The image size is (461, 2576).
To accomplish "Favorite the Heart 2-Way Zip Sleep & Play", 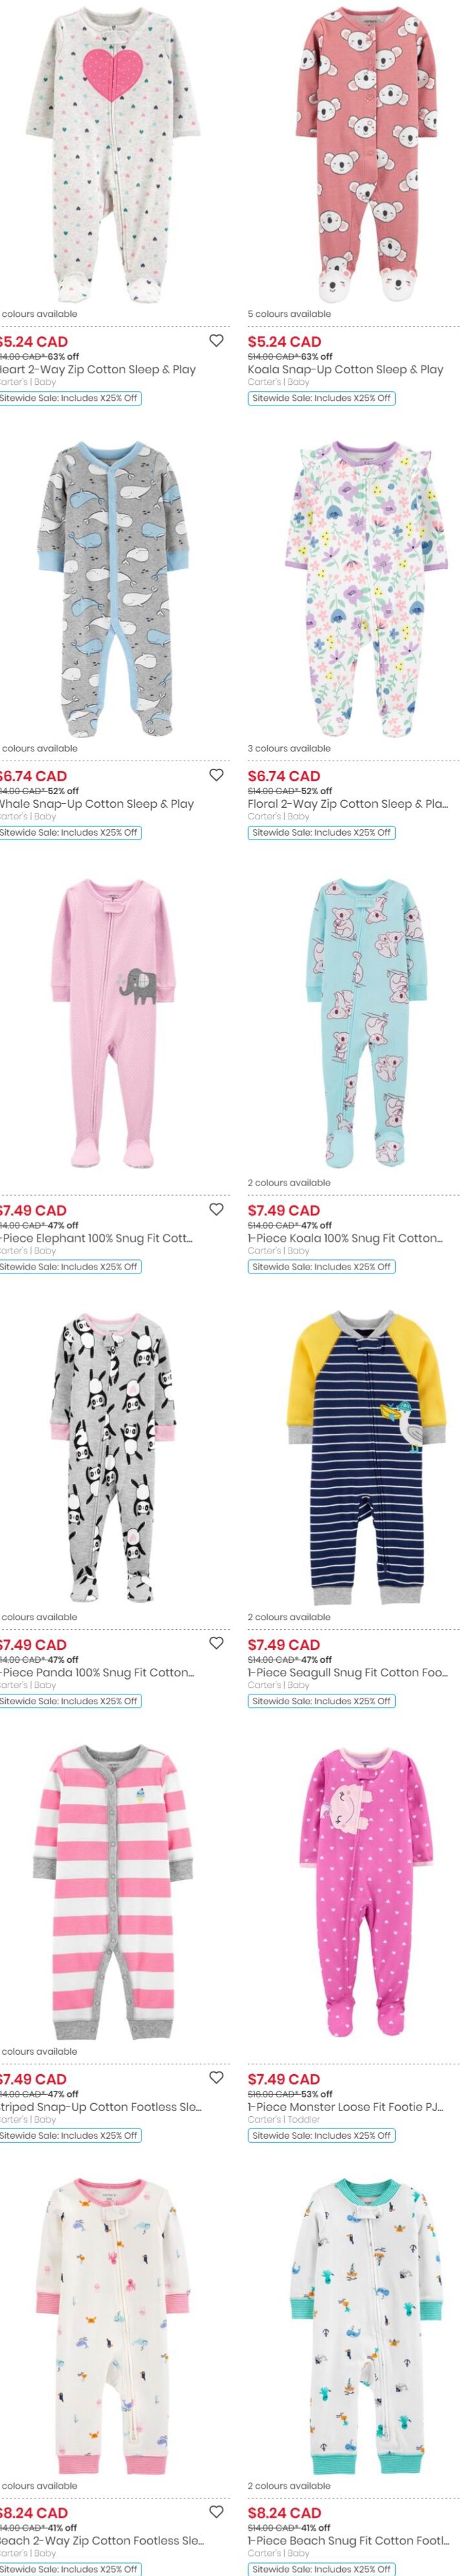I will 216,341.
